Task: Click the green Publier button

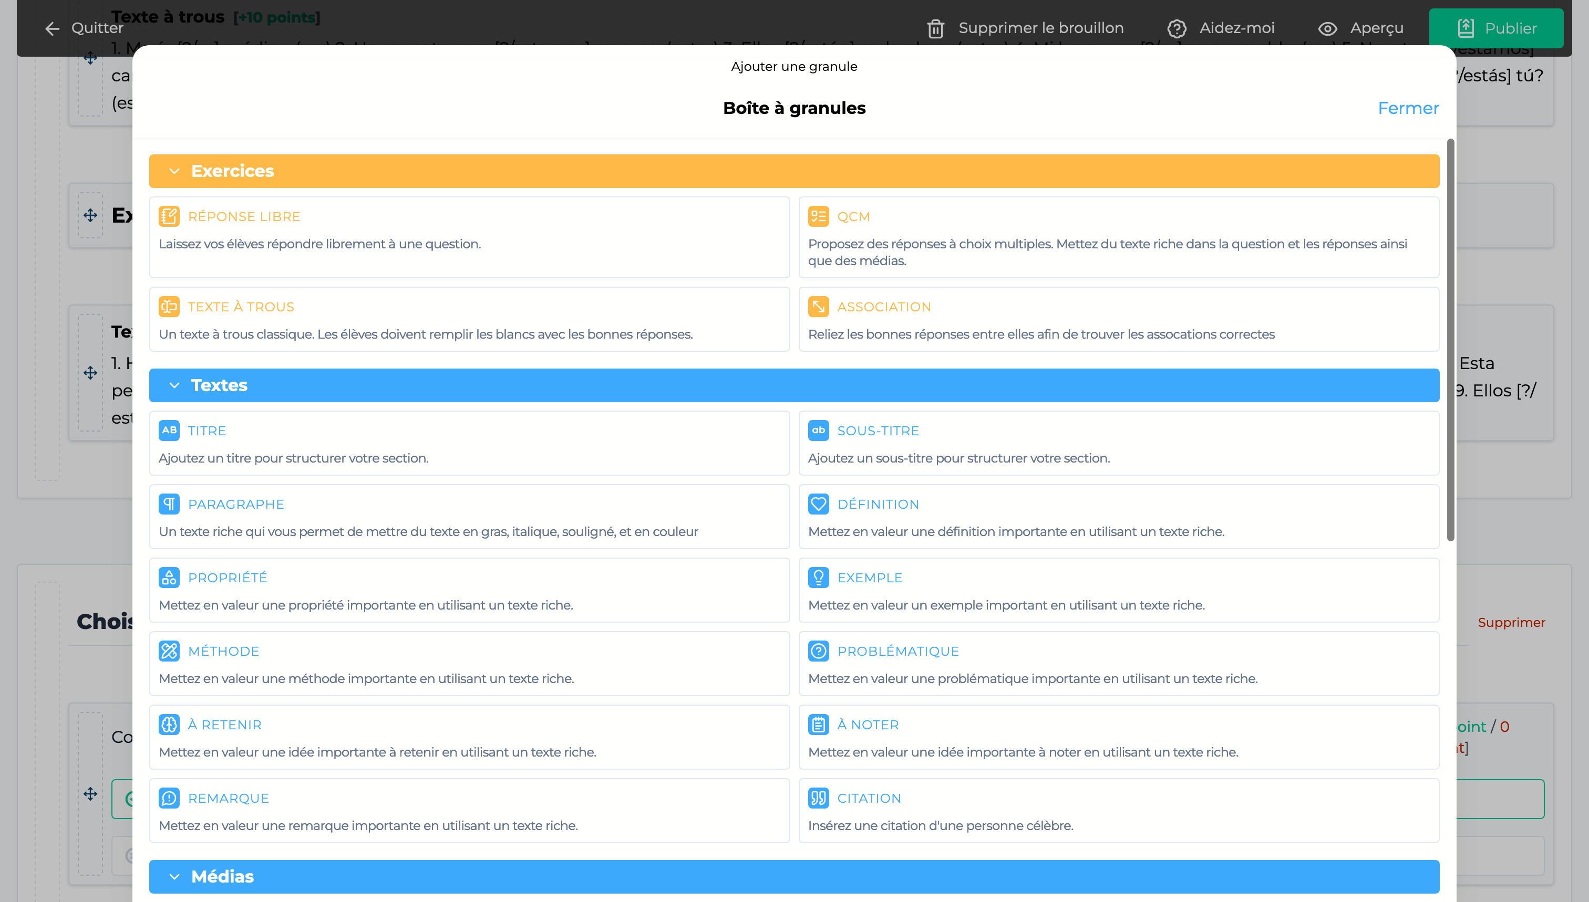Action: coord(1495,28)
